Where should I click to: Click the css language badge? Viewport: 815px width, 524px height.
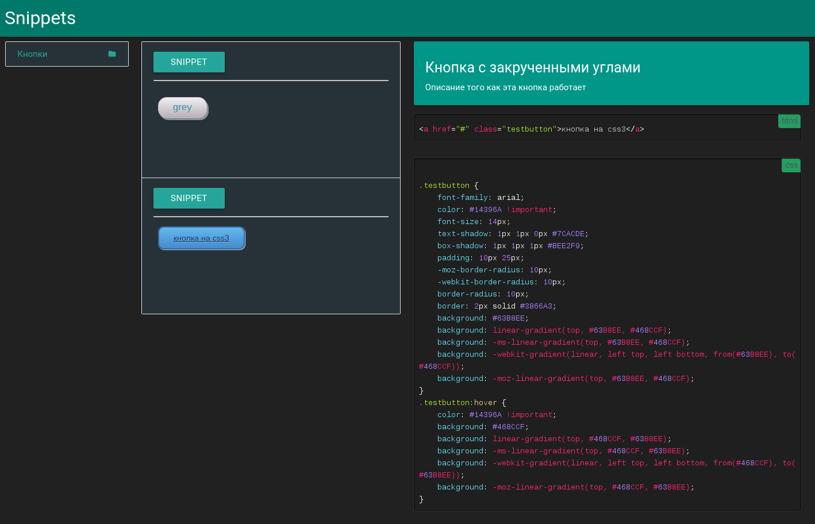click(791, 165)
